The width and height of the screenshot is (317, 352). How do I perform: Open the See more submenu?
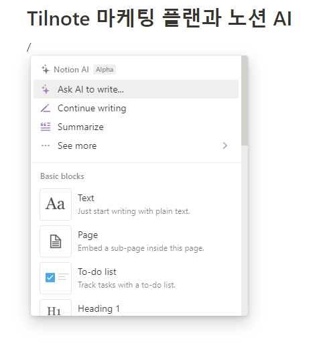(x=136, y=145)
